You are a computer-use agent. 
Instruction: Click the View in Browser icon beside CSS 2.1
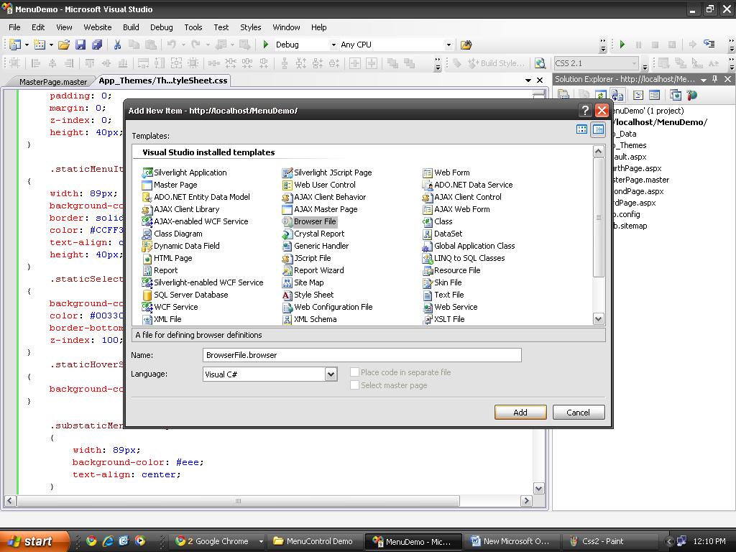pyautogui.click(x=540, y=63)
